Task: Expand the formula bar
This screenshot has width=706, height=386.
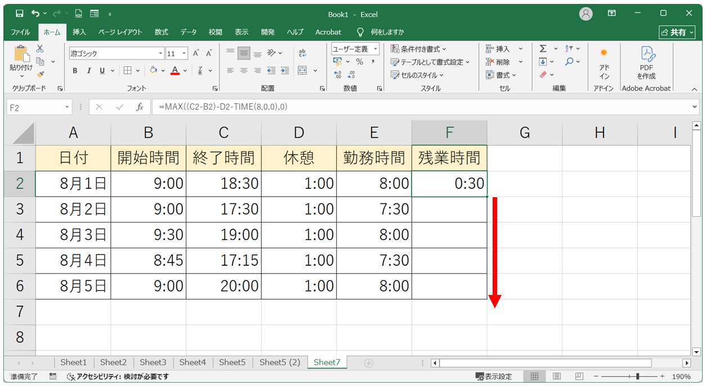Action: click(x=694, y=107)
